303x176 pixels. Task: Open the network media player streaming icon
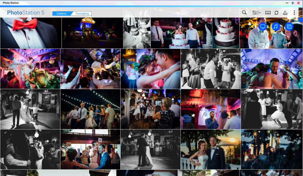(268, 13)
